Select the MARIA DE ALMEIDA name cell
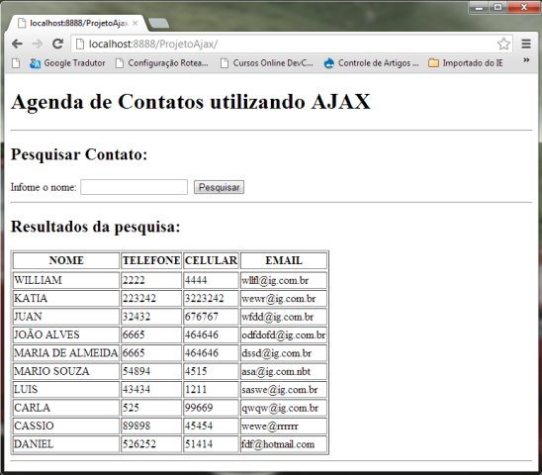The image size is (542, 475). (x=66, y=353)
